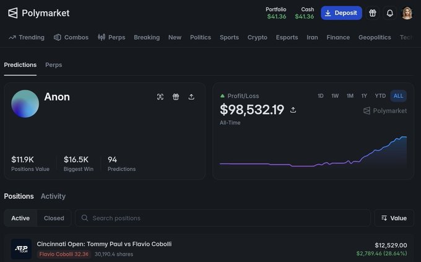Click the Deposit button
This screenshot has height=262, width=421.
(341, 13)
